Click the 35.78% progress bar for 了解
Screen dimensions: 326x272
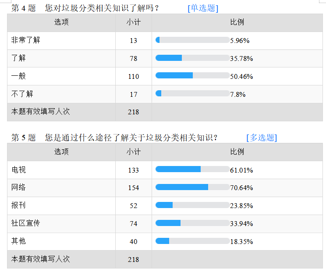(x=192, y=58)
